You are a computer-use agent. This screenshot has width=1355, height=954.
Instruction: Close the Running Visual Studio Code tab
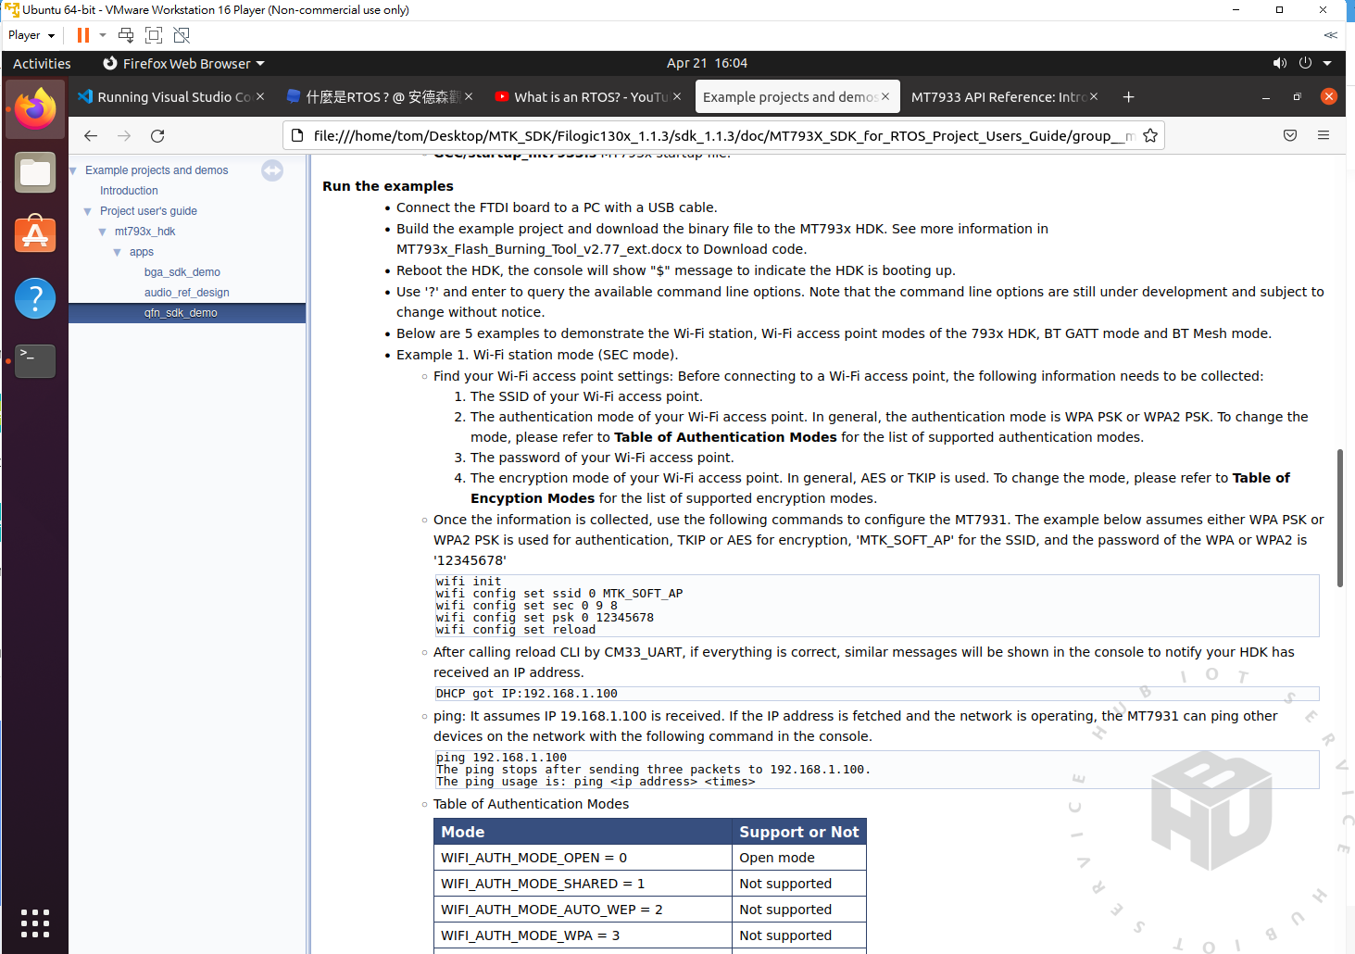point(260,96)
